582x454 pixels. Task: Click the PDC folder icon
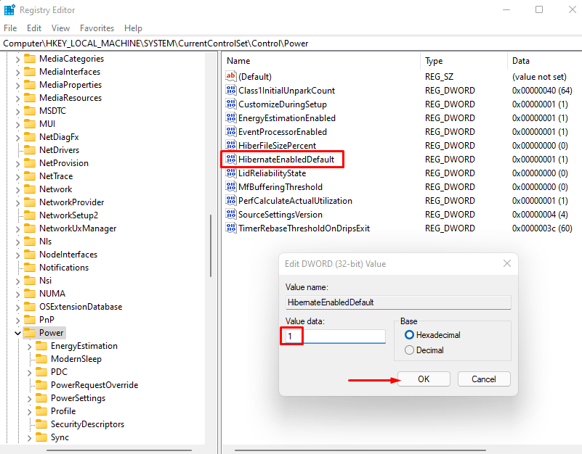pos(41,372)
